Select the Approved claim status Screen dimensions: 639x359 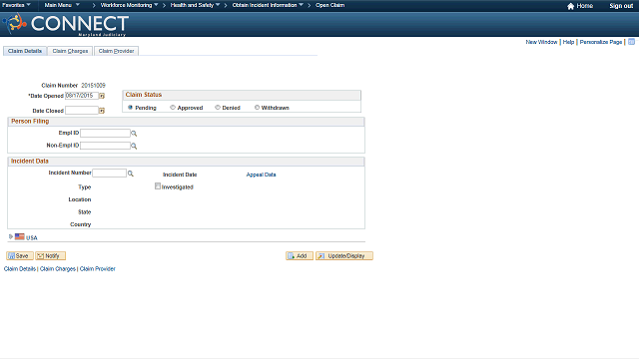173,108
